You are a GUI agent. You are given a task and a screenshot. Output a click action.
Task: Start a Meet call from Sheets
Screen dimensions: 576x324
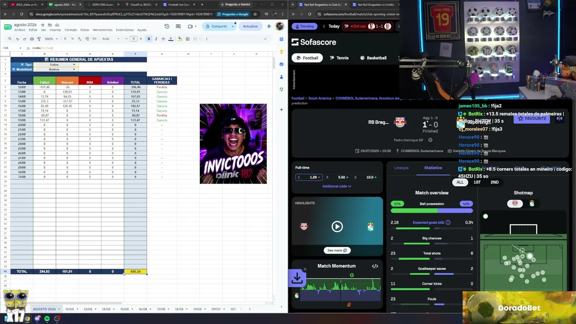[x=190, y=26]
